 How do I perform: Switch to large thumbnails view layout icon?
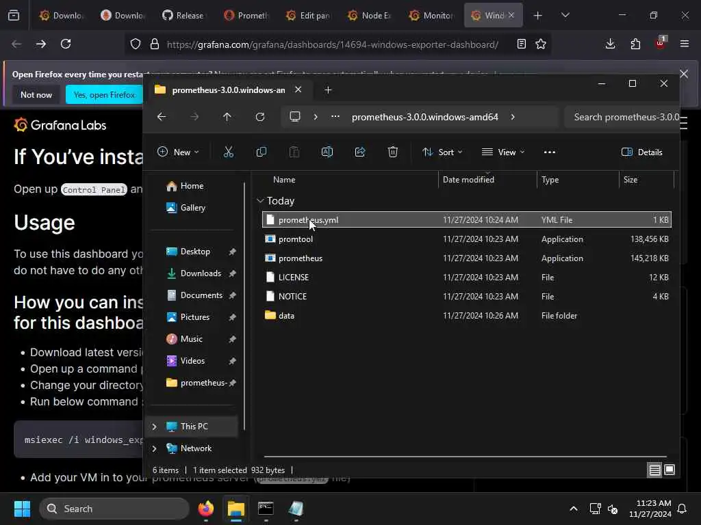(x=670, y=470)
